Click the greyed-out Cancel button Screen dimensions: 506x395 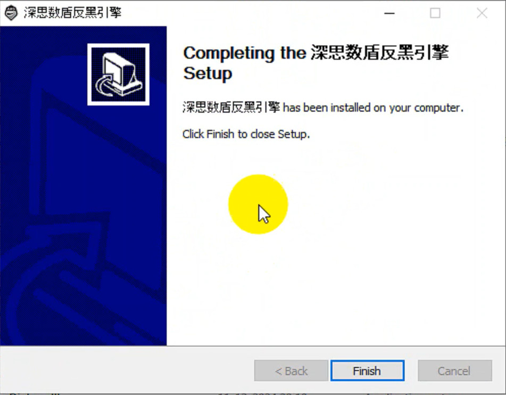[x=455, y=371]
